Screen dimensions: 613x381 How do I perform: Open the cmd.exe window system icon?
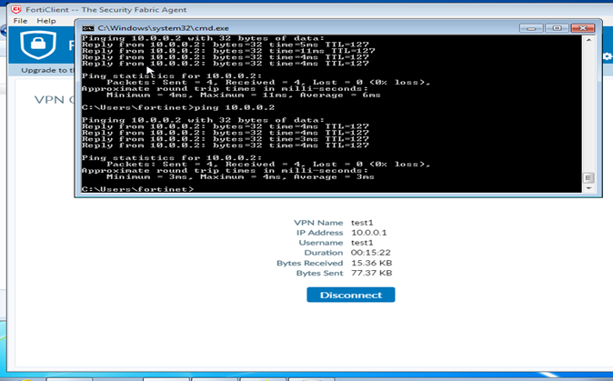click(x=87, y=28)
